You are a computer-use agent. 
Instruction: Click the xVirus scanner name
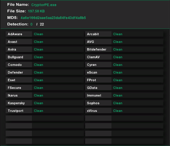[92, 111]
